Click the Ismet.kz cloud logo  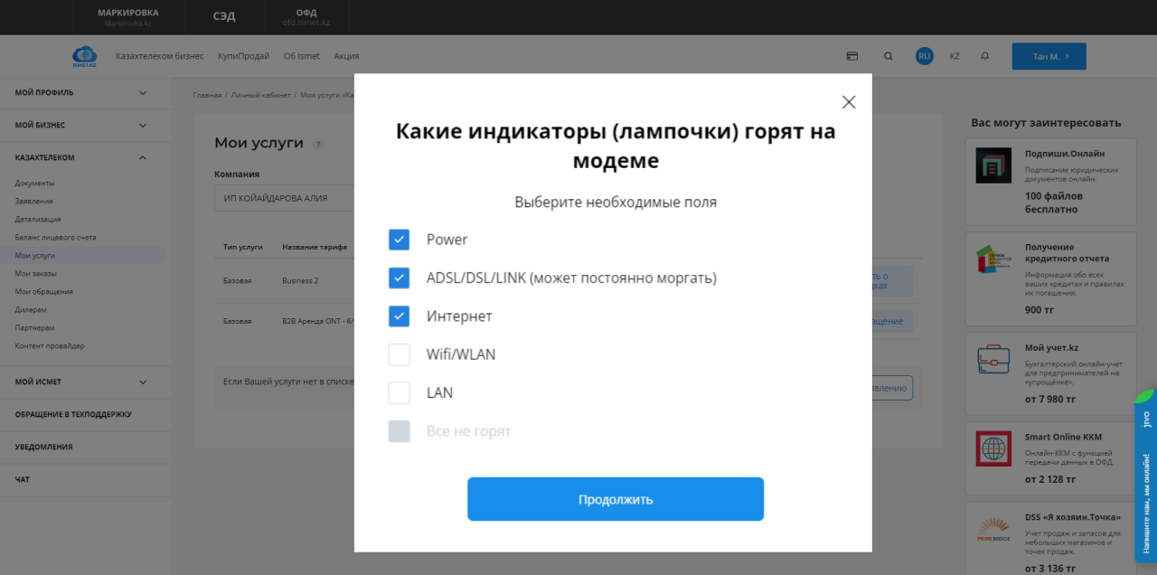coord(84,56)
